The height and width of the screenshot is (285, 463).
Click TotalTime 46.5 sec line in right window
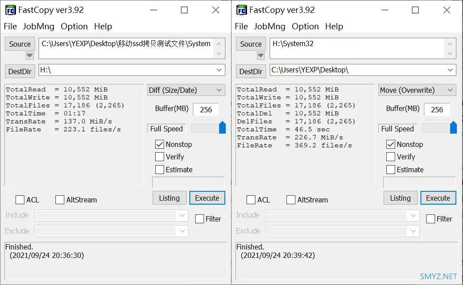tap(283, 129)
